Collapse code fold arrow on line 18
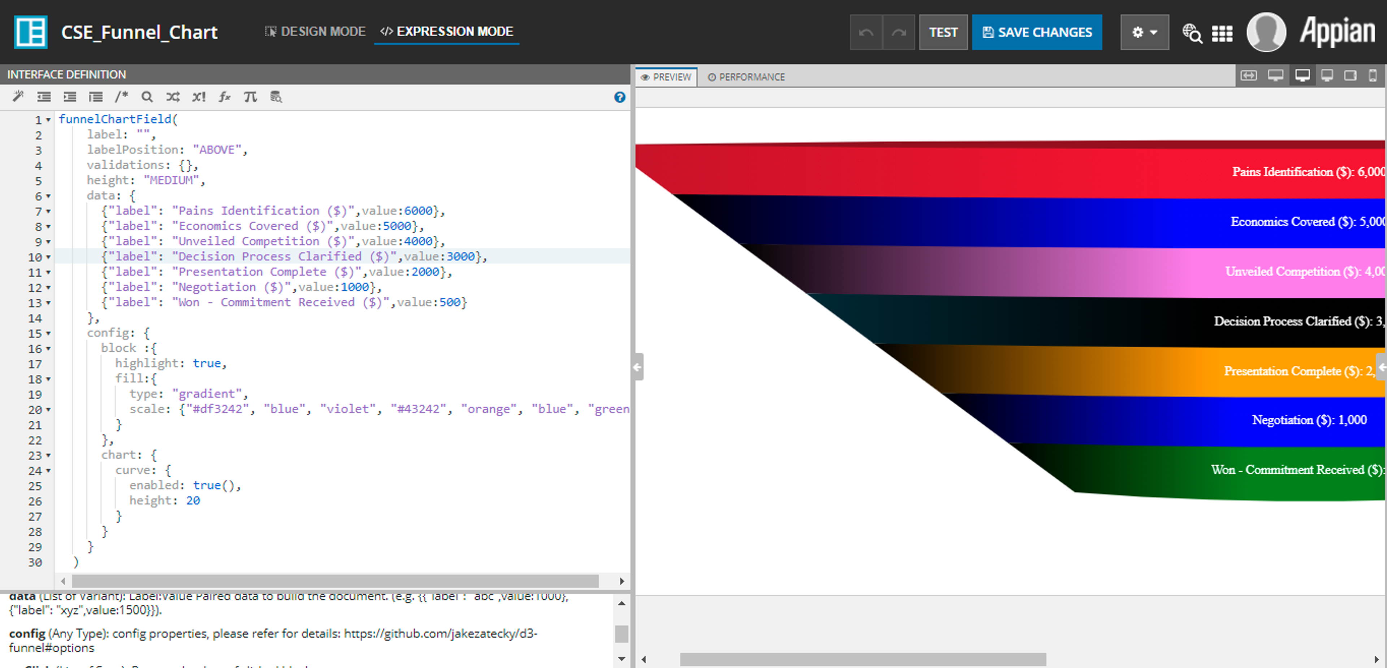Viewport: 1387px width, 668px height. (x=48, y=379)
